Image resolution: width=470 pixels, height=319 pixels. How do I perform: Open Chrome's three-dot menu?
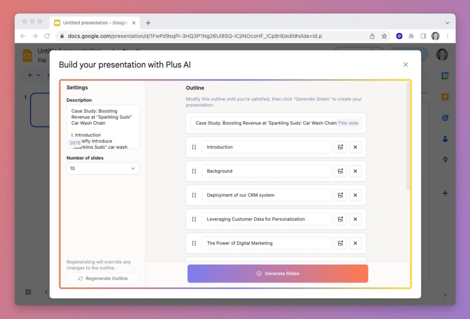(447, 36)
